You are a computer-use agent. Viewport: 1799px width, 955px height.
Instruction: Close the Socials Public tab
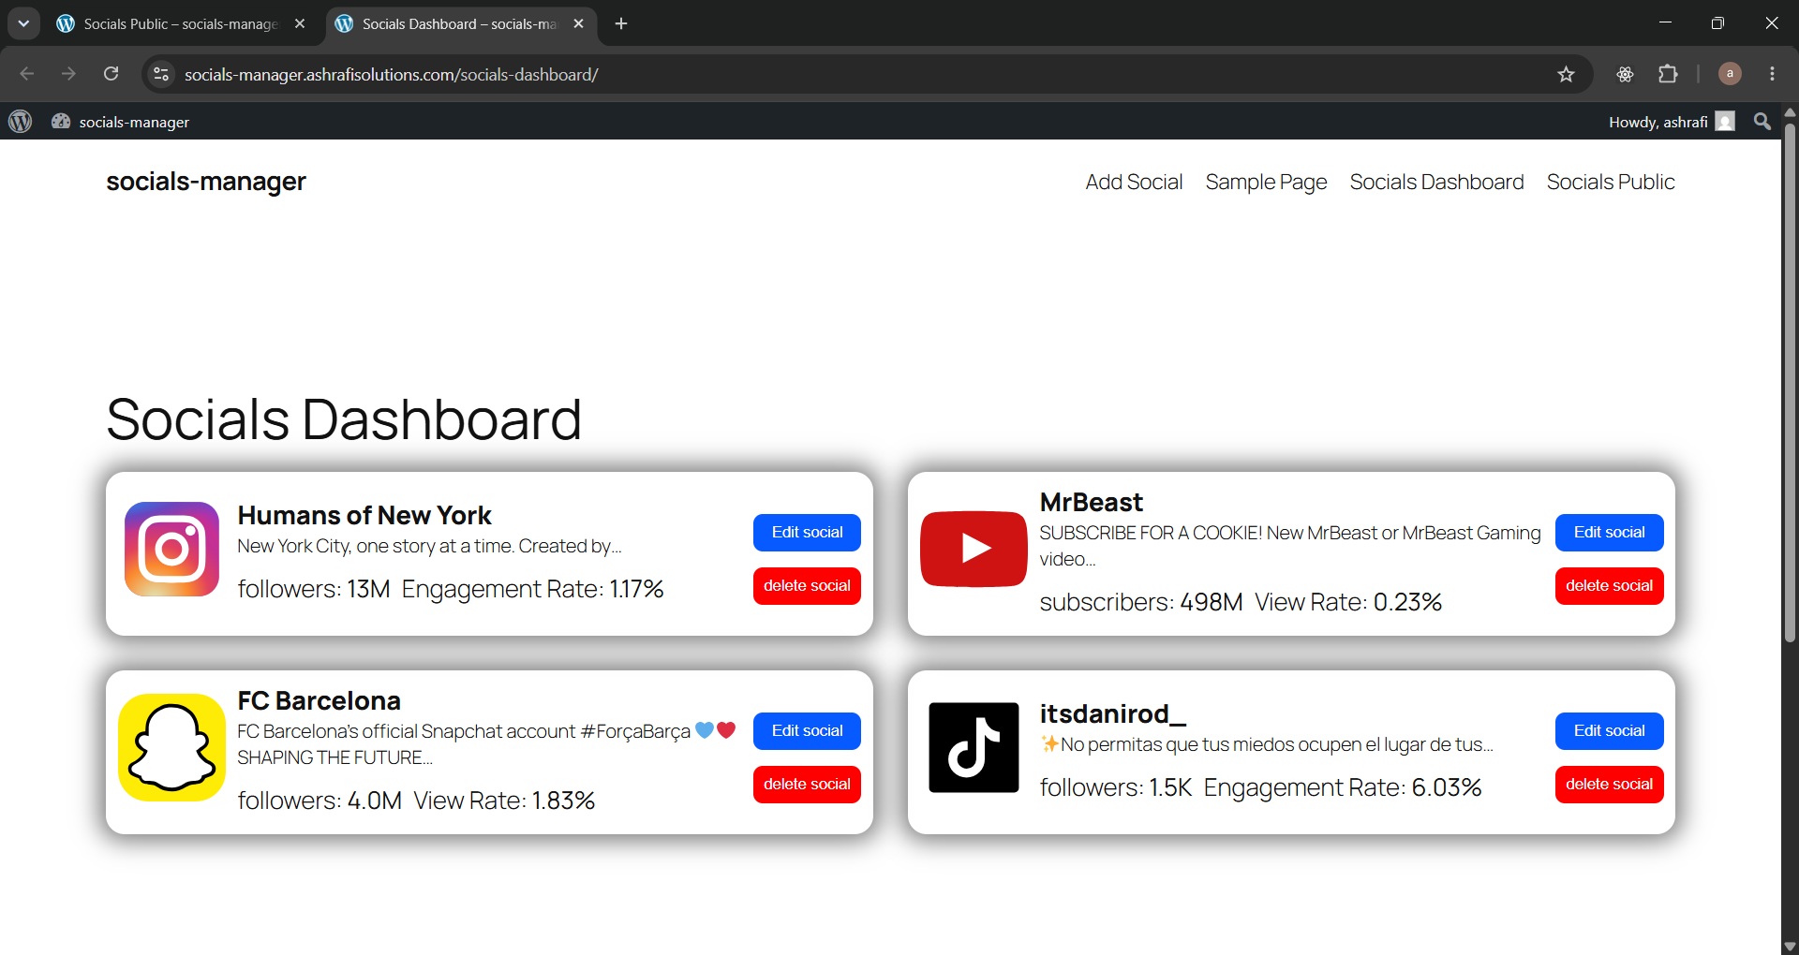300,23
